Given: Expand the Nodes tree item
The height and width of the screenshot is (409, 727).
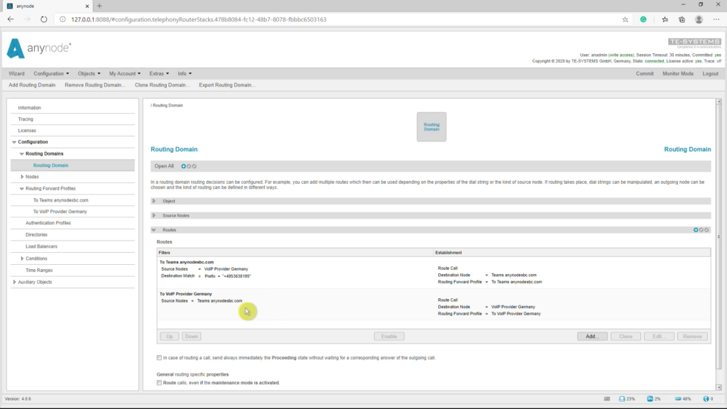Looking at the screenshot, I should (x=22, y=177).
